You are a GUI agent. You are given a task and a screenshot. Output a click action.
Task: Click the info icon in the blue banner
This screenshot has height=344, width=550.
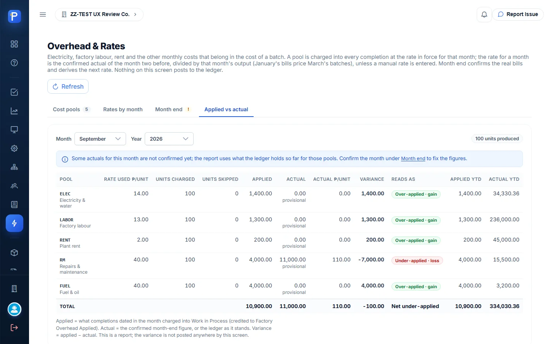pos(65,159)
